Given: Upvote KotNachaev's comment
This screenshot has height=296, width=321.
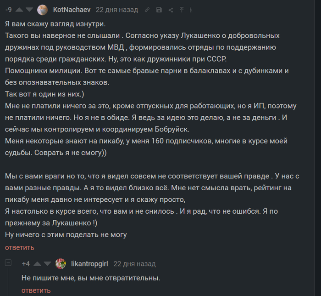Looking at the screenshot, I should (x=20, y=10).
